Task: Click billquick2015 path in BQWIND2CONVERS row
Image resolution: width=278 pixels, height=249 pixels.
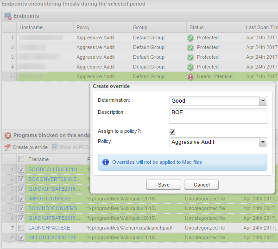Action: click(121, 209)
